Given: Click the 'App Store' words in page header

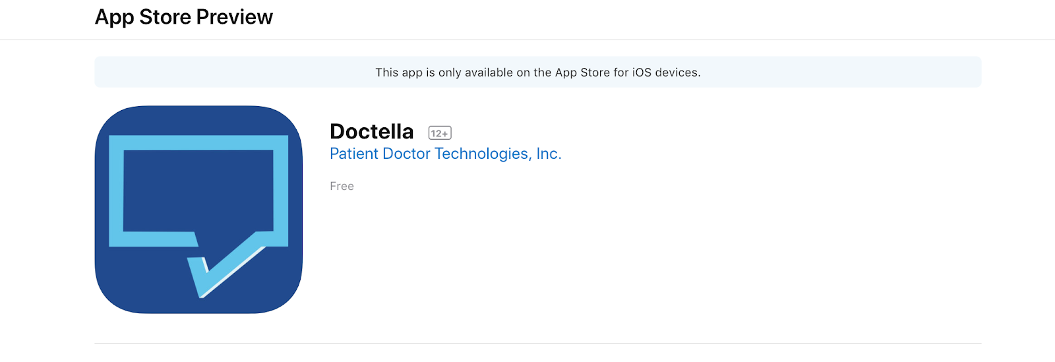Looking at the screenshot, I should (x=143, y=17).
